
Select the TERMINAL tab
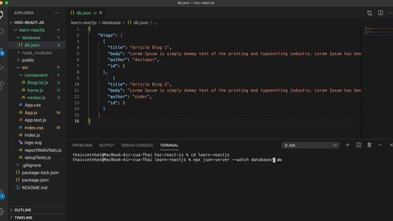pos(169,145)
